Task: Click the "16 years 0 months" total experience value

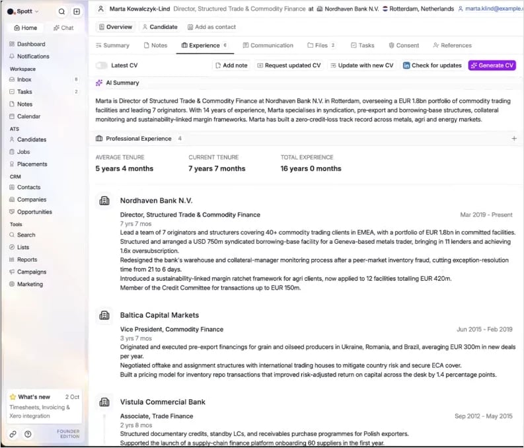Action: [311, 168]
